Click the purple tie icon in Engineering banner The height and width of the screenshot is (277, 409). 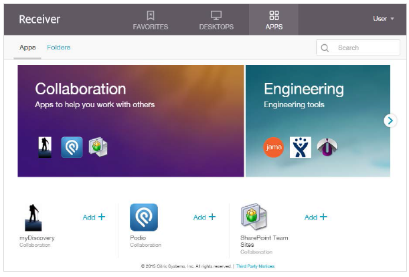(327, 147)
